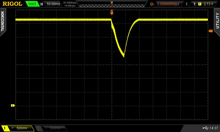This screenshot has width=220, height=132.
Task: Open the HORIZONTAL side tab
Action: click(3, 22)
